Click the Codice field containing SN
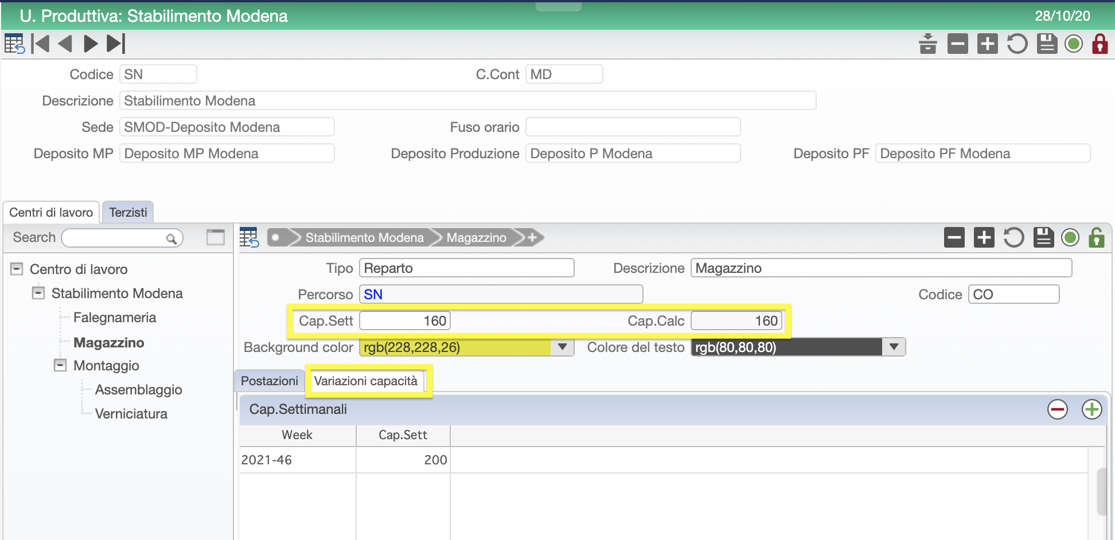The height and width of the screenshot is (540, 1115). click(158, 75)
